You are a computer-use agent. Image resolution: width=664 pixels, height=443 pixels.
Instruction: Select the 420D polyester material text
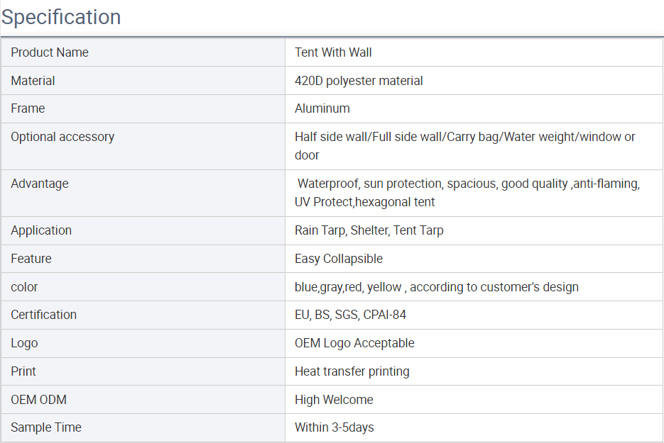[x=359, y=81]
